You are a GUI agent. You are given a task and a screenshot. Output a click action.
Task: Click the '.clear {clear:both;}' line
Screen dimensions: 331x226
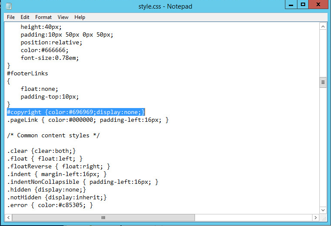point(41,151)
